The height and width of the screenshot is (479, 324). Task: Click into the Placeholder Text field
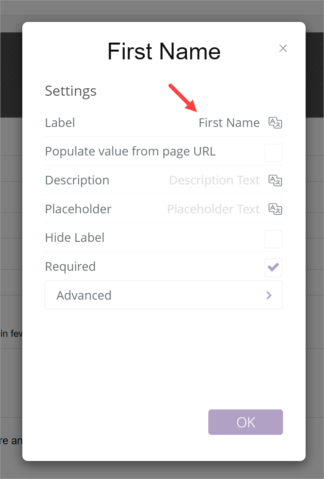point(213,209)
